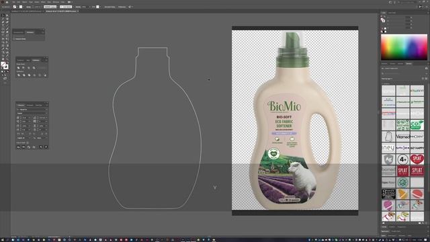Click control bar stroke color swatch

coord(21,7)
